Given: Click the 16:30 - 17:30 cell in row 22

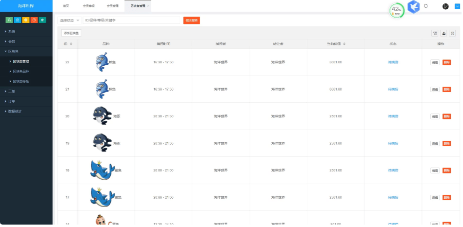Looking at the screenshot, I should [x=163, y=62].
